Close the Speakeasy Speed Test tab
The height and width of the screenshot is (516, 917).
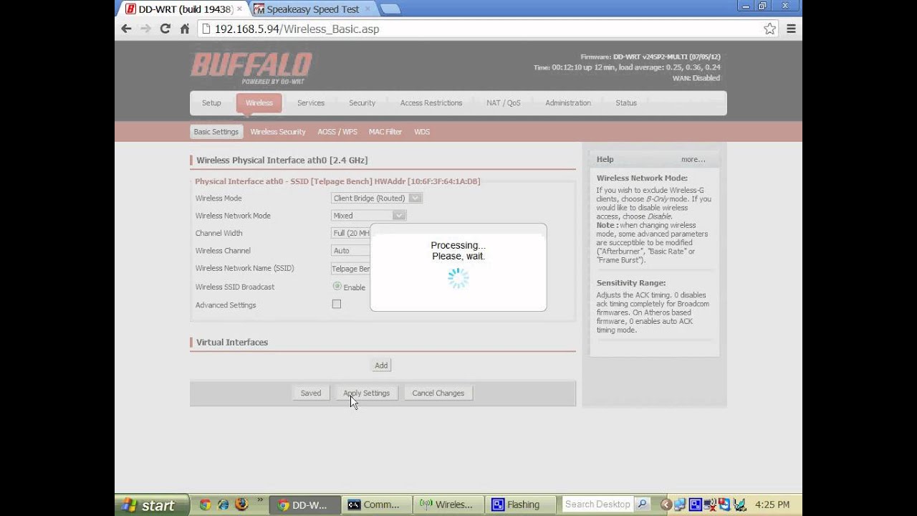368,9
